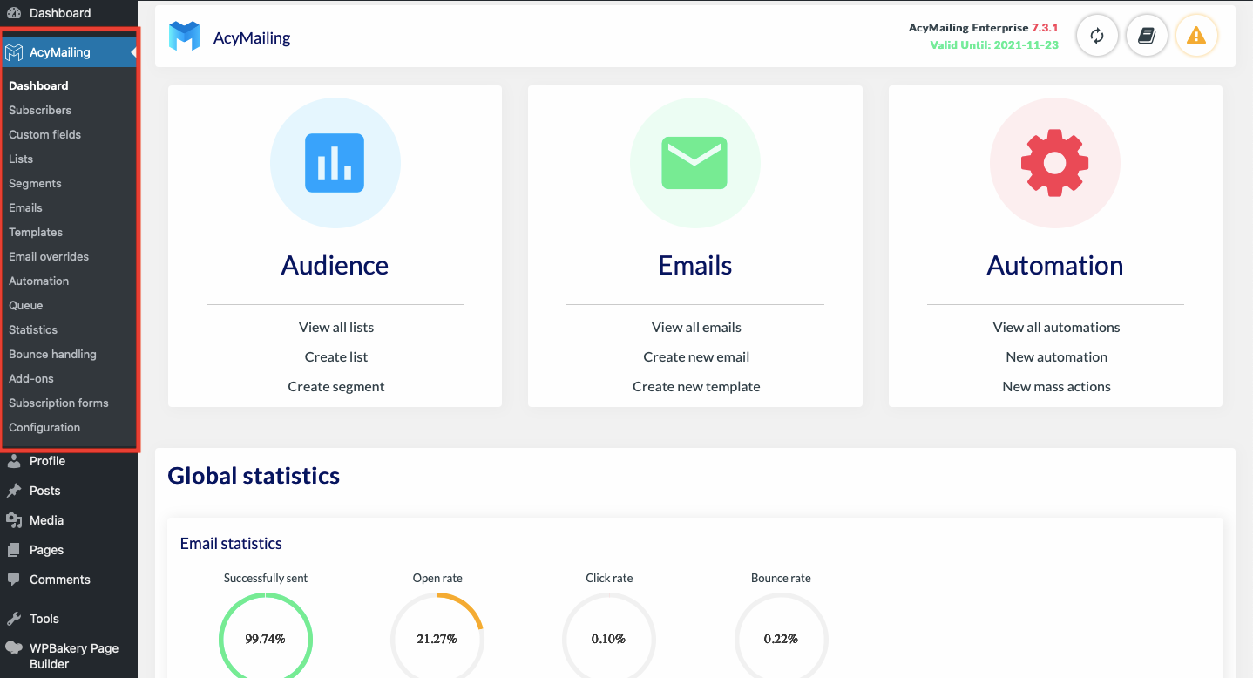Screen dimensions: 1253x678
Task: Click Create new template link
Action: pos(696,386)
